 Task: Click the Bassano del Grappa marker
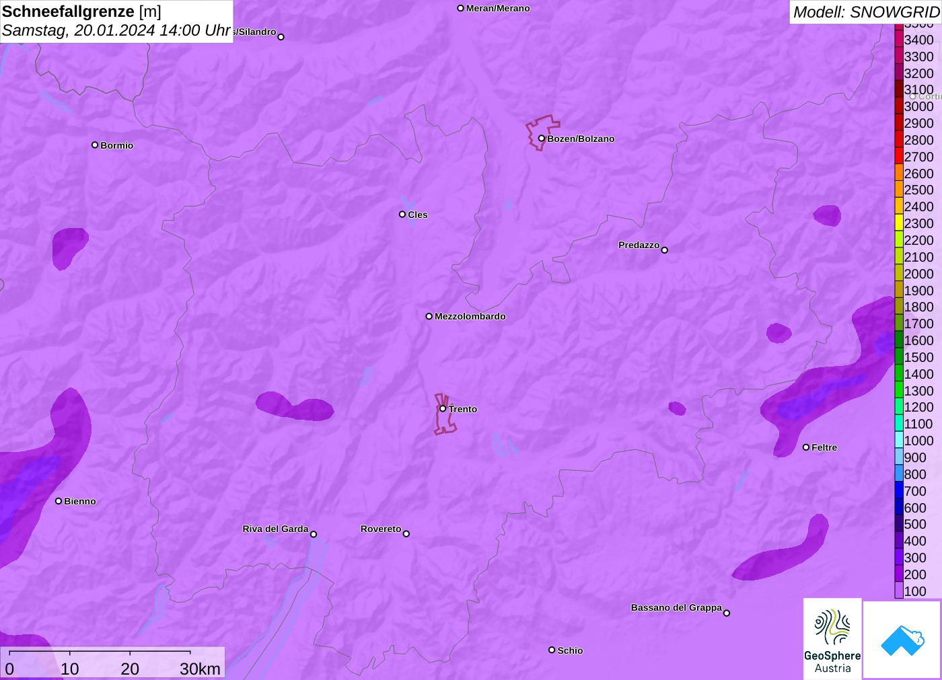pyautogui.click(x=727, y=613)
